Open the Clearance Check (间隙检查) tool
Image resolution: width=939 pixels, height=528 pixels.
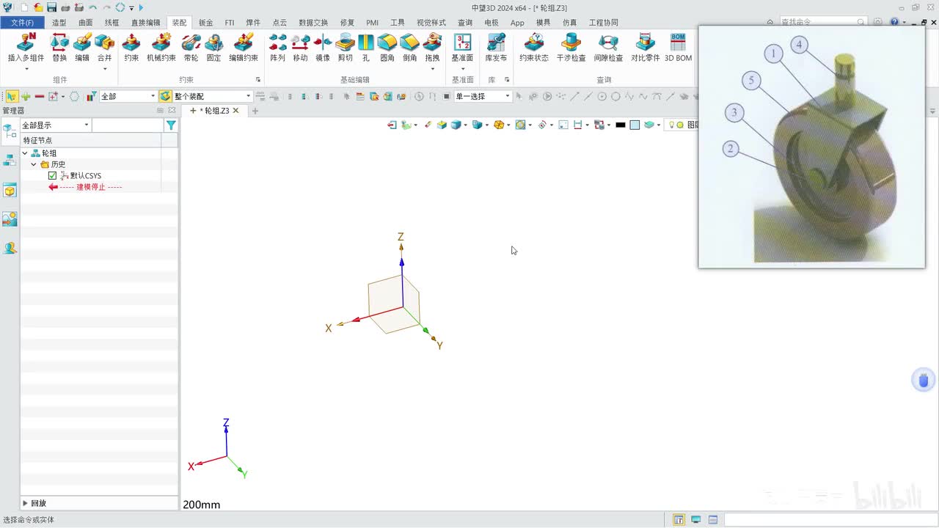click(x=608, y=47)
